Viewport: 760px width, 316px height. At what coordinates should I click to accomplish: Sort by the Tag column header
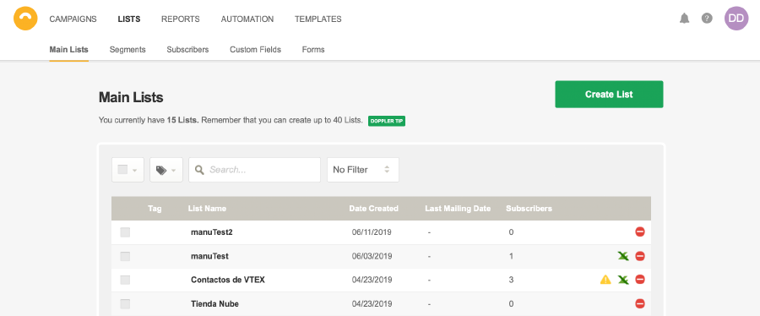(155, 209)
